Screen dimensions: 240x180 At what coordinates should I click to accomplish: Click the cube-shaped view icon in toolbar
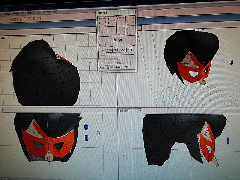(x=34, y=18)
